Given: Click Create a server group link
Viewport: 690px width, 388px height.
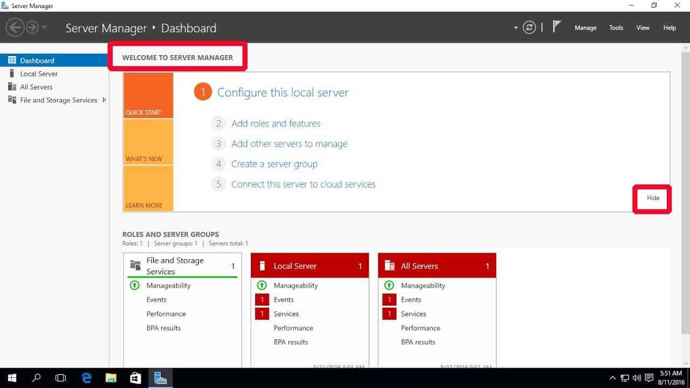Looking at the screenshot, I should pyautogui.click(x=274, y=164).
